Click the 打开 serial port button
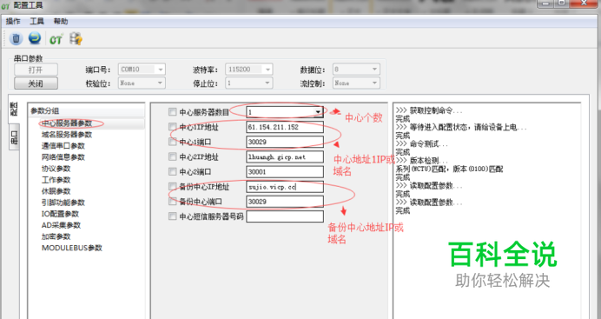The width and height of the screenshot is (601, 319). pyautogui.click(x=36, y=70)
